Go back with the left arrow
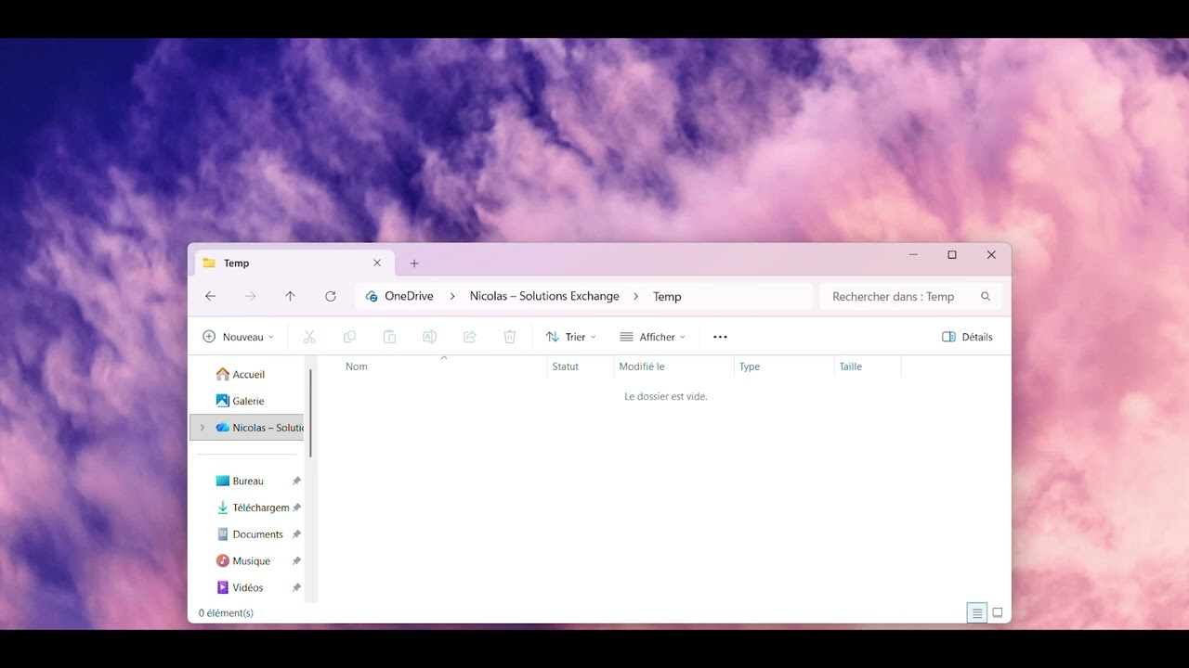The image size is (1189, 668). tap(210, 296)
